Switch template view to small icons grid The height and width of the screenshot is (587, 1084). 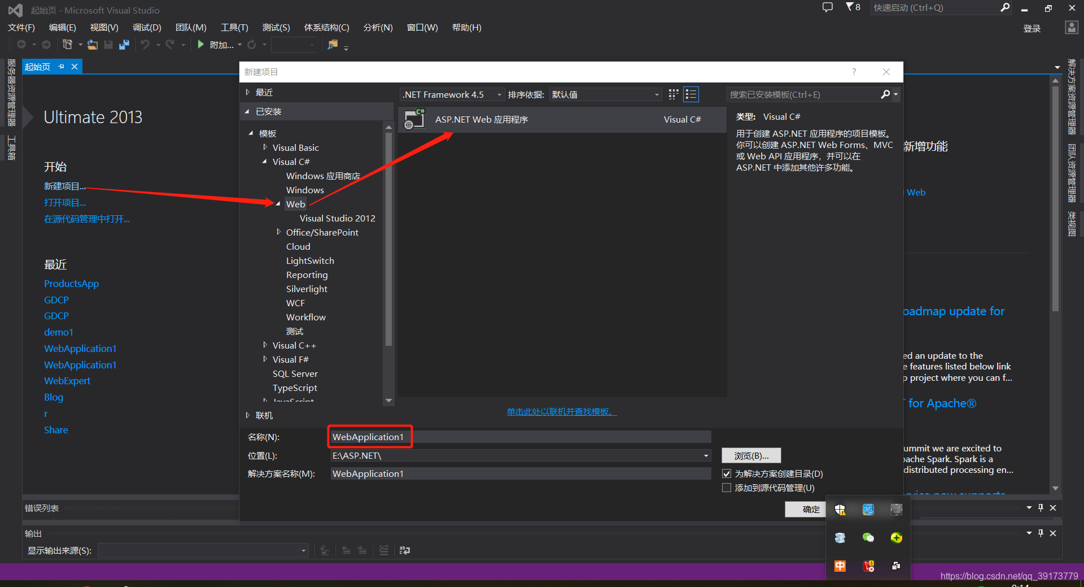(674, 94)
